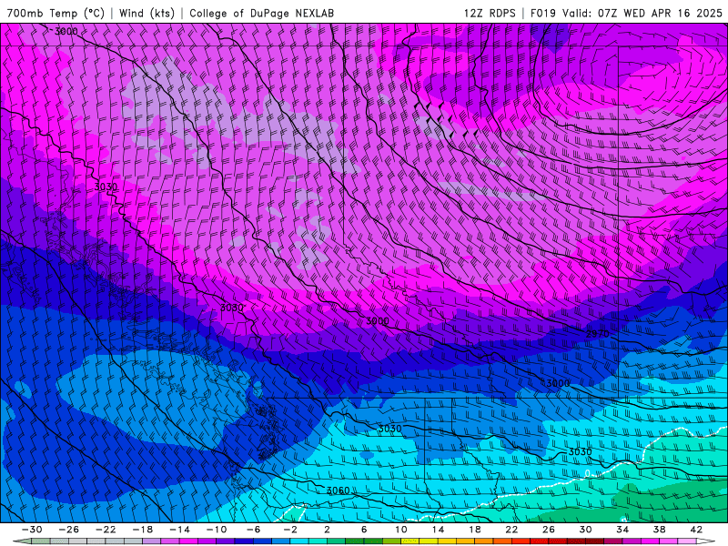Click the 26 colorbar label
The height and width of the screenshot is (546, 728).
(x=549, y=530)
